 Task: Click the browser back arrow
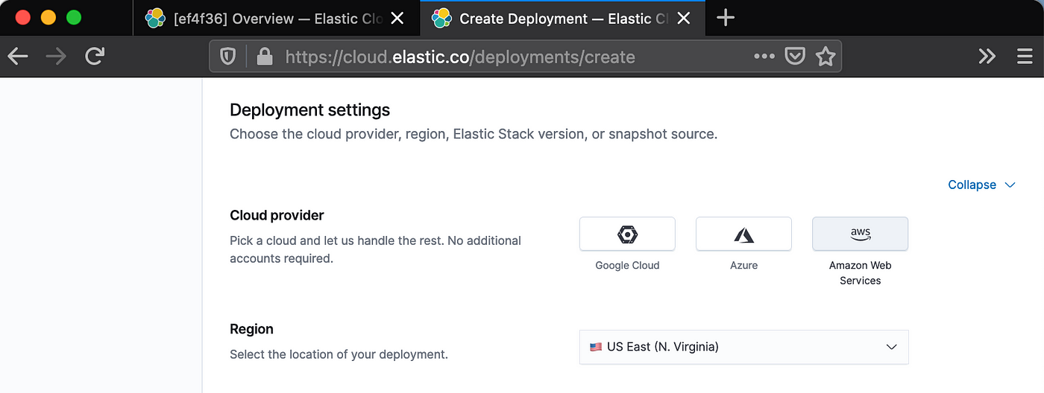pos(18,57)
